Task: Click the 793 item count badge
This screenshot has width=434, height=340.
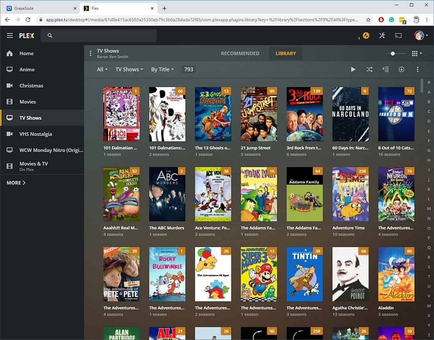Action: coord(188,70)
